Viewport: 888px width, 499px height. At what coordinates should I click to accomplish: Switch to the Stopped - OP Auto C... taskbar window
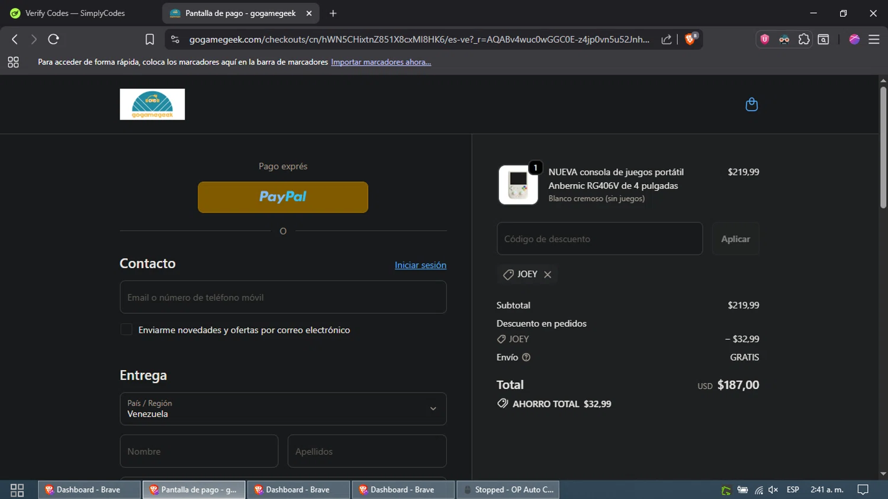pos(508,490)
